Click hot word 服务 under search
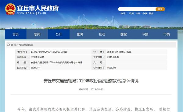 (151, 13)
